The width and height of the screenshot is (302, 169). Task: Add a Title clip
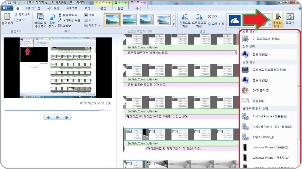pos(89,15)
